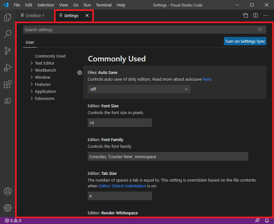The image size is (274, 224).
Task: Open the Terminal menu
Action: tap(104, 5)
